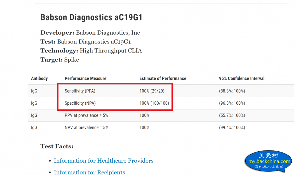296x175 pixels.
Task: Click 95% Confidence Interval column header
Action: coord(242,78)
